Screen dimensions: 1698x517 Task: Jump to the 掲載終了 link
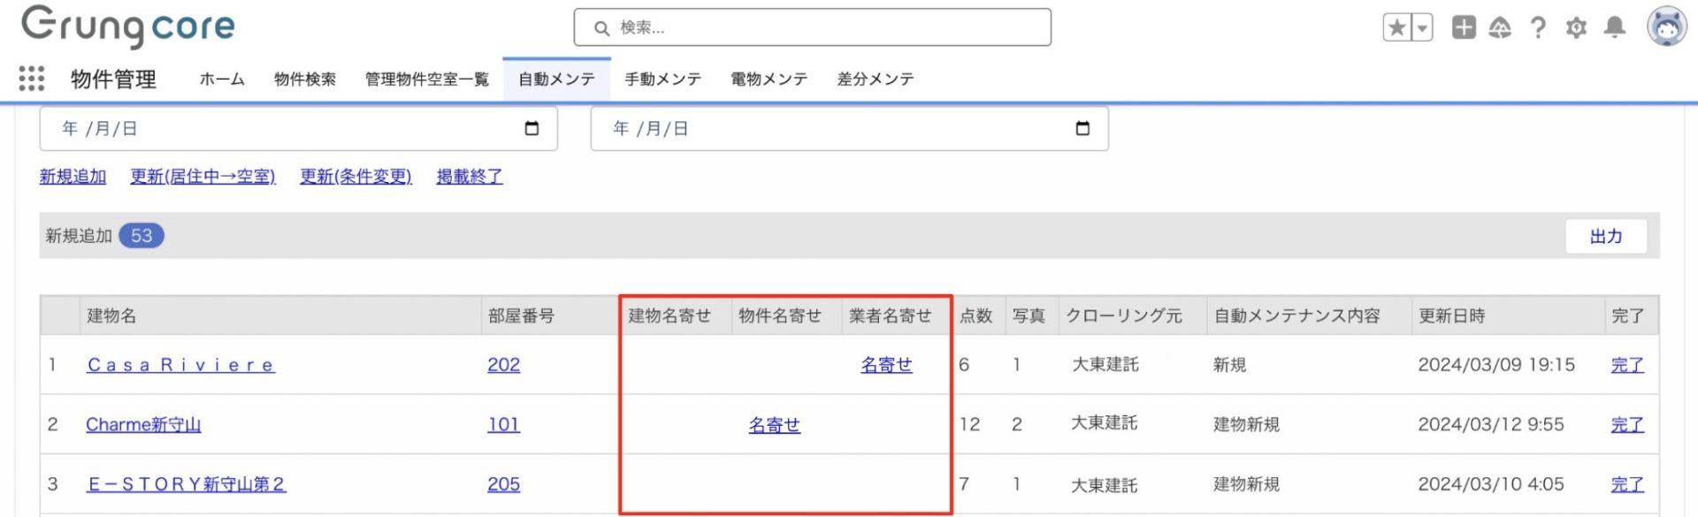[470, 177]
